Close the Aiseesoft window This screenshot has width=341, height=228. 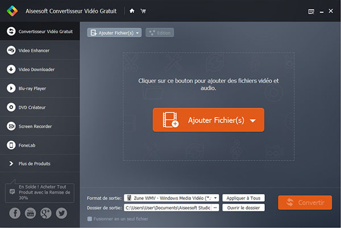coord(331,11)
